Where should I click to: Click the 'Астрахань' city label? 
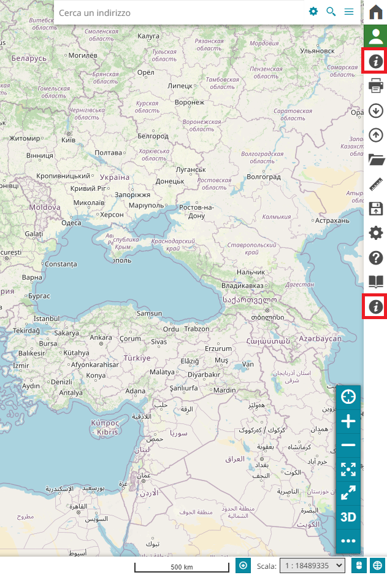coord(332,221)
